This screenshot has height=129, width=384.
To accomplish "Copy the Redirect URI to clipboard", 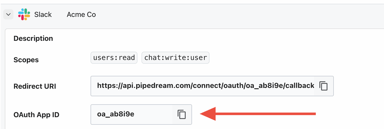I will point(323,86).
